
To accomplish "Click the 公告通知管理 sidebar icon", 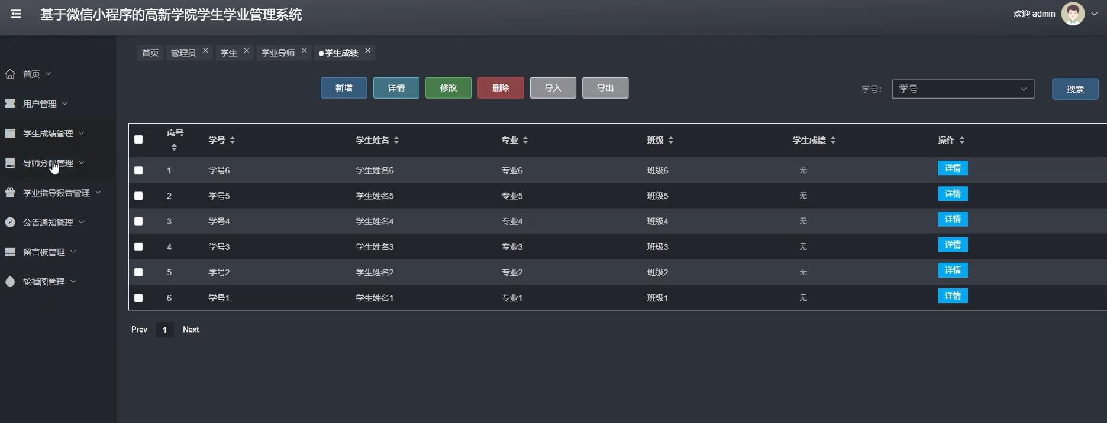I will 10,222.
